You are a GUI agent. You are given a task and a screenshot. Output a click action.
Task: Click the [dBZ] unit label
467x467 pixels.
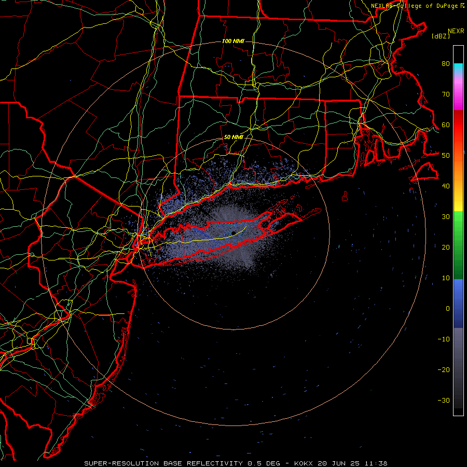[441, 36]
